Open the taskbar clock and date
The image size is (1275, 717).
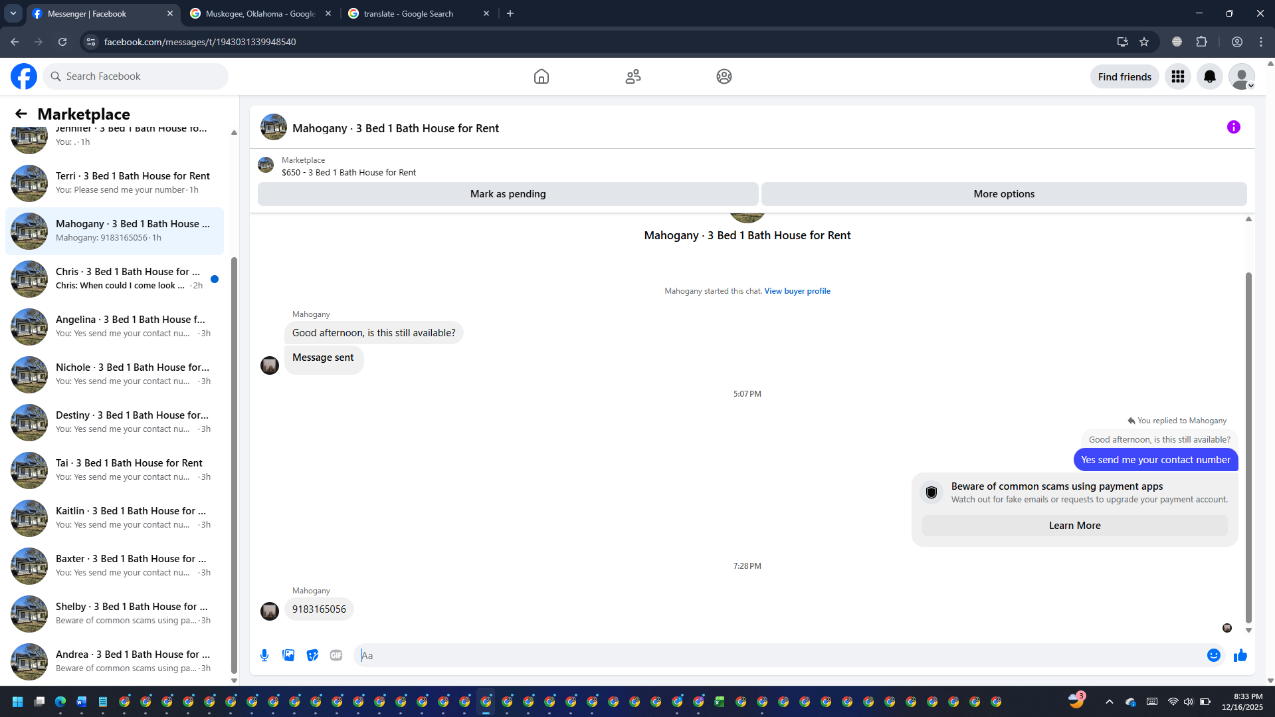(1242, 702)
